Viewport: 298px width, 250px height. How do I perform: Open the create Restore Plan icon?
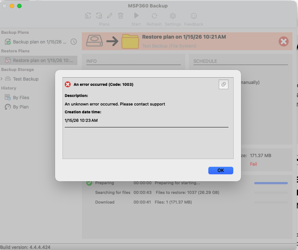99,16
